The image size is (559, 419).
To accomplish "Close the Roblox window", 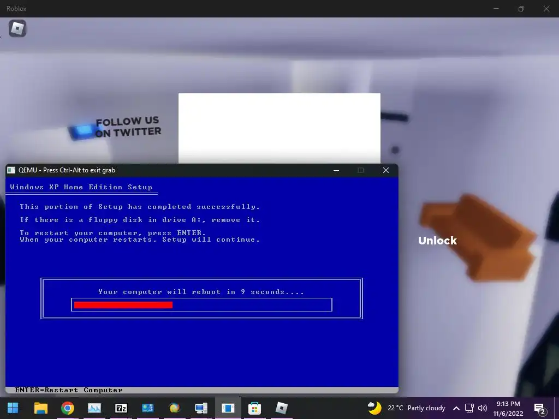I will [546, 9].
